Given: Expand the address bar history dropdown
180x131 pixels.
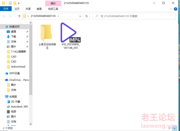Looking at the screenshot, I should click(80, 16).
